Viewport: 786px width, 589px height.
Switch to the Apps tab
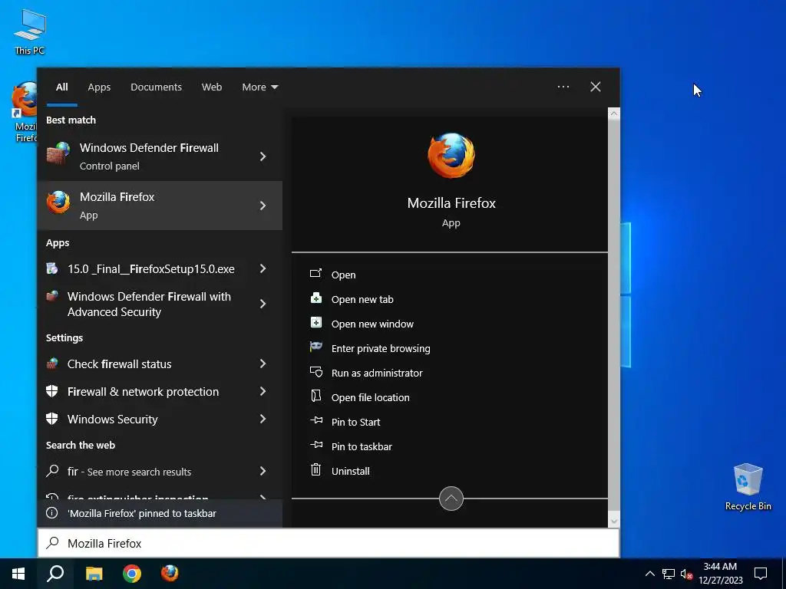tap(99, 87)
